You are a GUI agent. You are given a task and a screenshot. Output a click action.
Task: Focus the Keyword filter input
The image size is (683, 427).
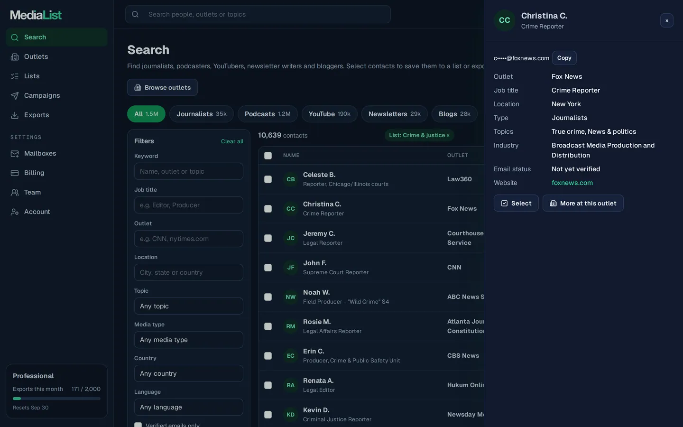(189, 171)
